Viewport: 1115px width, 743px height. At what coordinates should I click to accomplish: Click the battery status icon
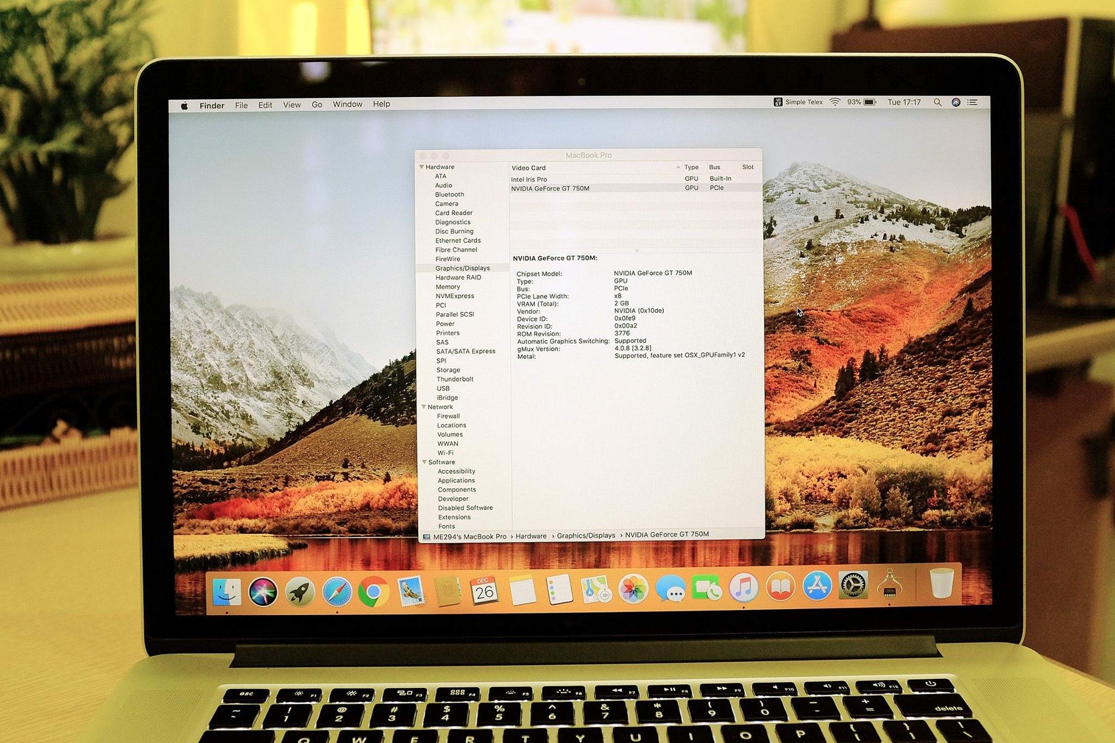[x=869, y=102]
